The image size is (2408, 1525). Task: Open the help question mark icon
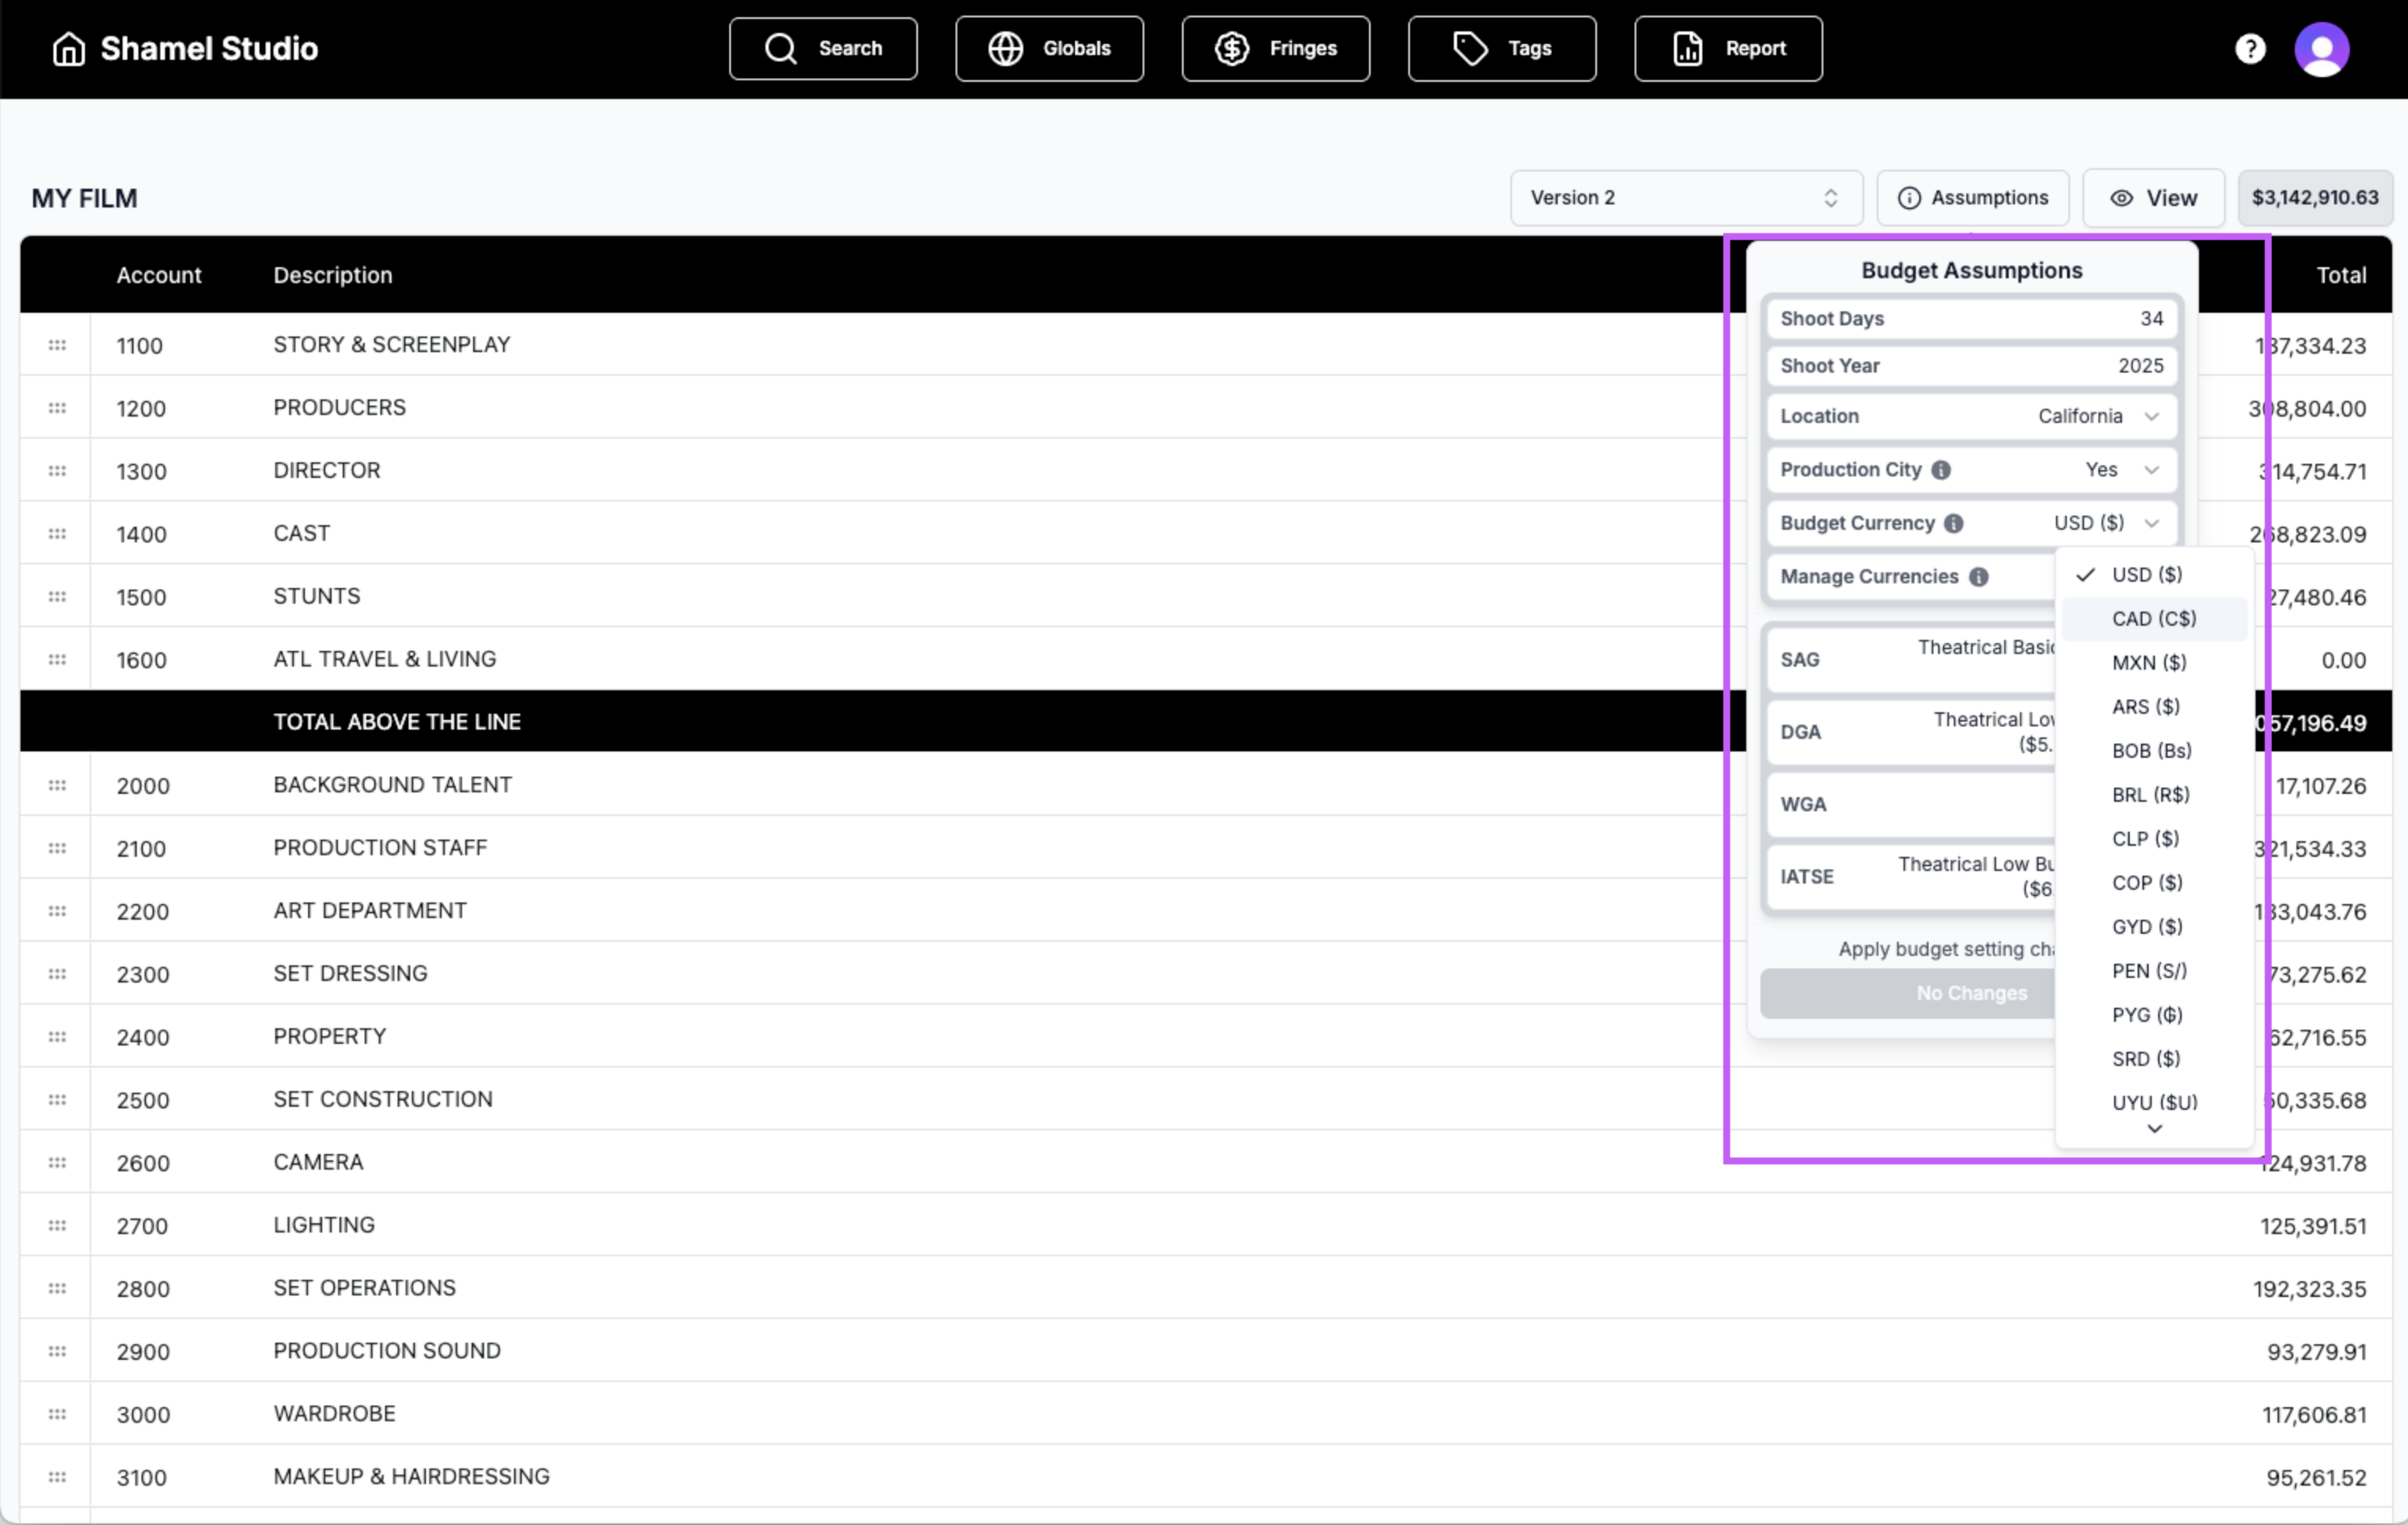click(x=2249, y=49)
